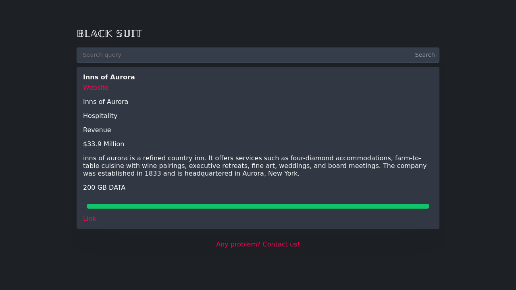Focus the Search query input field
Image resolution: width=516 pixels, height=290 pixels.
click(x=243, y=55)
